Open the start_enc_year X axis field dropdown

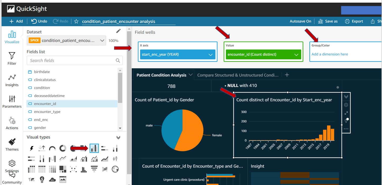(210, 54)
